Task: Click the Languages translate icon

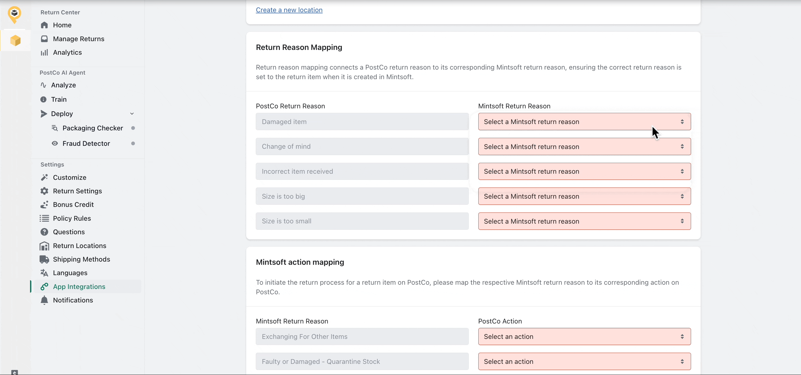Action: click(44, 273)
